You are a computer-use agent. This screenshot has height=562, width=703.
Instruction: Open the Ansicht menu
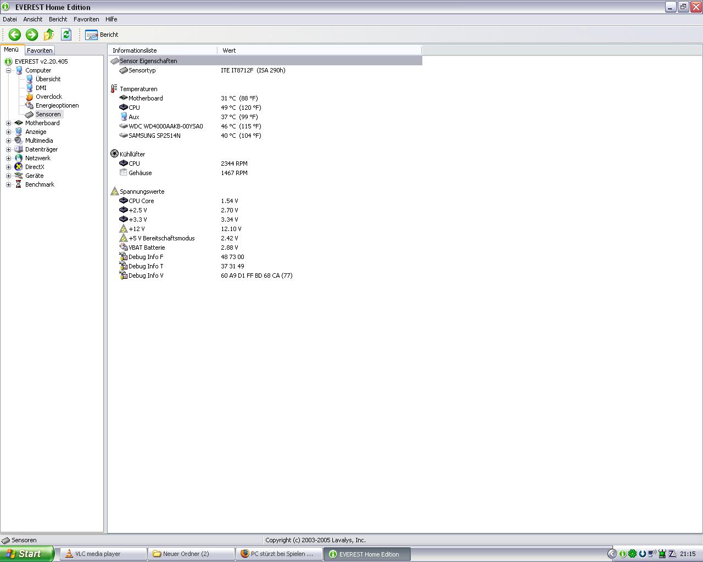(33, 19)
